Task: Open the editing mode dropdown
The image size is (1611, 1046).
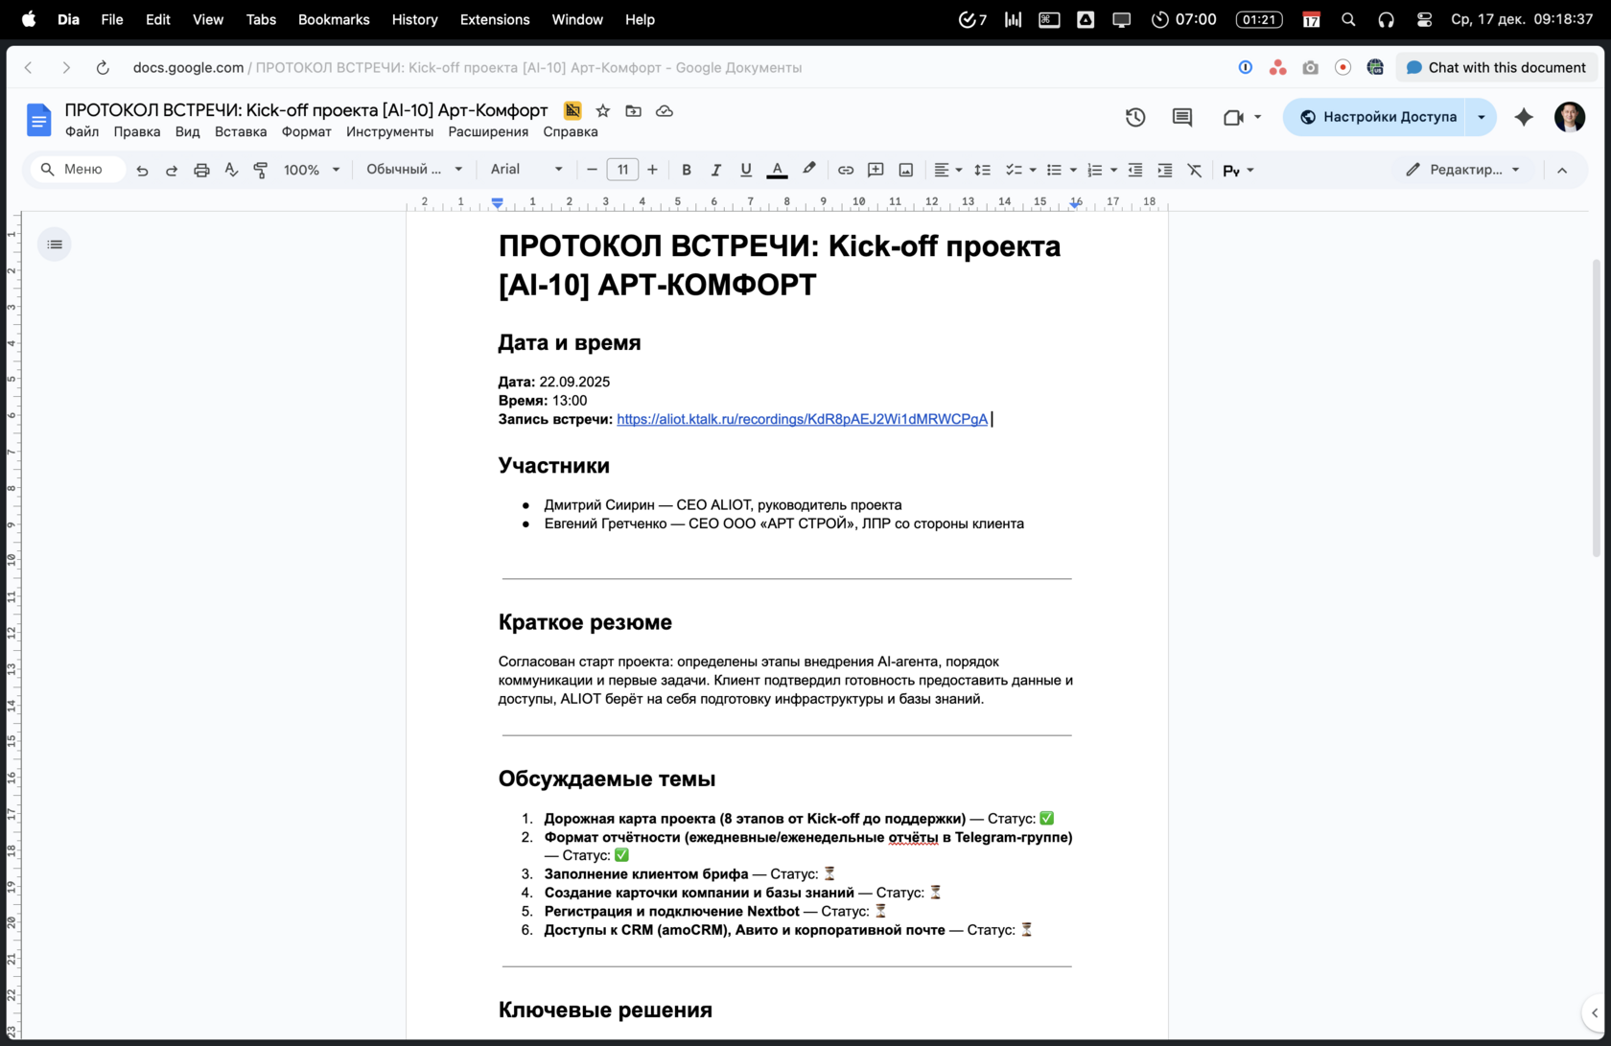Action: pyautogui.click(x=1462, y=170)
